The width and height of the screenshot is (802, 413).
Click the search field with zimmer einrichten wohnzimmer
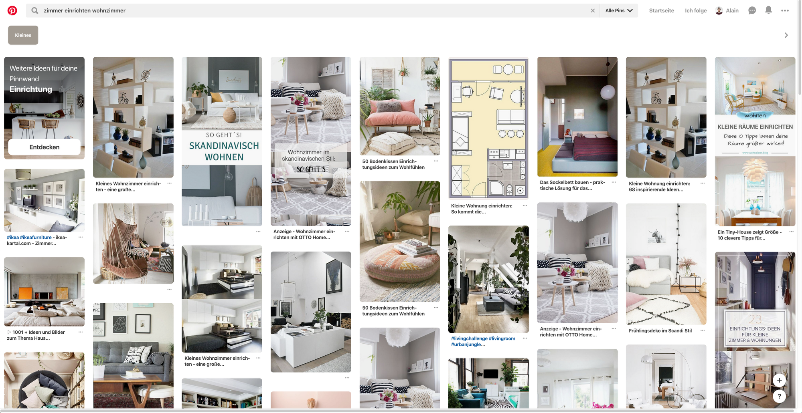[313, 11]
